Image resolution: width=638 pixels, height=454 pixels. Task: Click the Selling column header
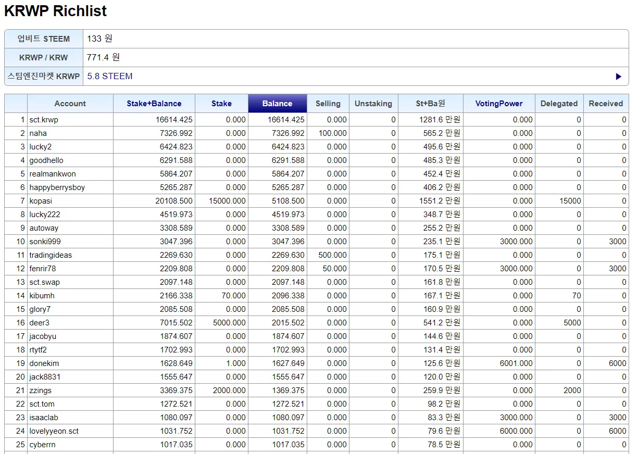pos(328,104)
